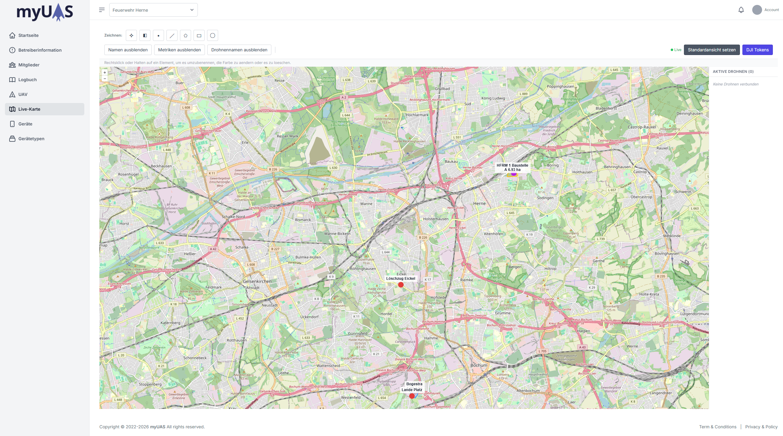Select the point drawing tool

[x=158, y=35]
